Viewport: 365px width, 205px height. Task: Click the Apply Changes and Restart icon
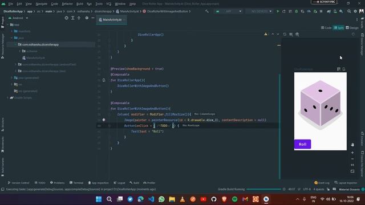coord(284,11)
